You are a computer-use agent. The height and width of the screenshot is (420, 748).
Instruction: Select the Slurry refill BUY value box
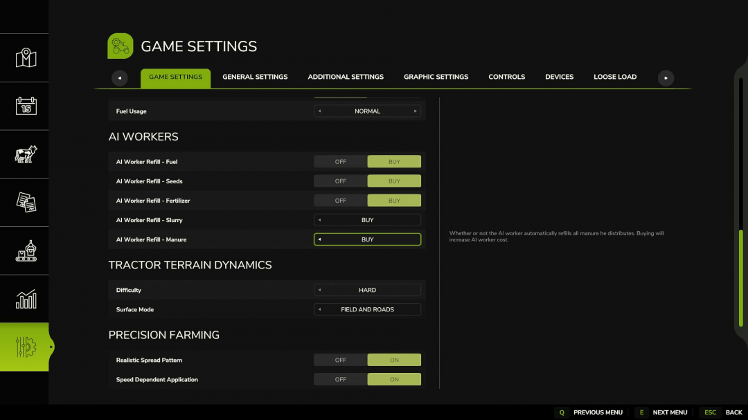pyautogui.click(x=367, y=220)
